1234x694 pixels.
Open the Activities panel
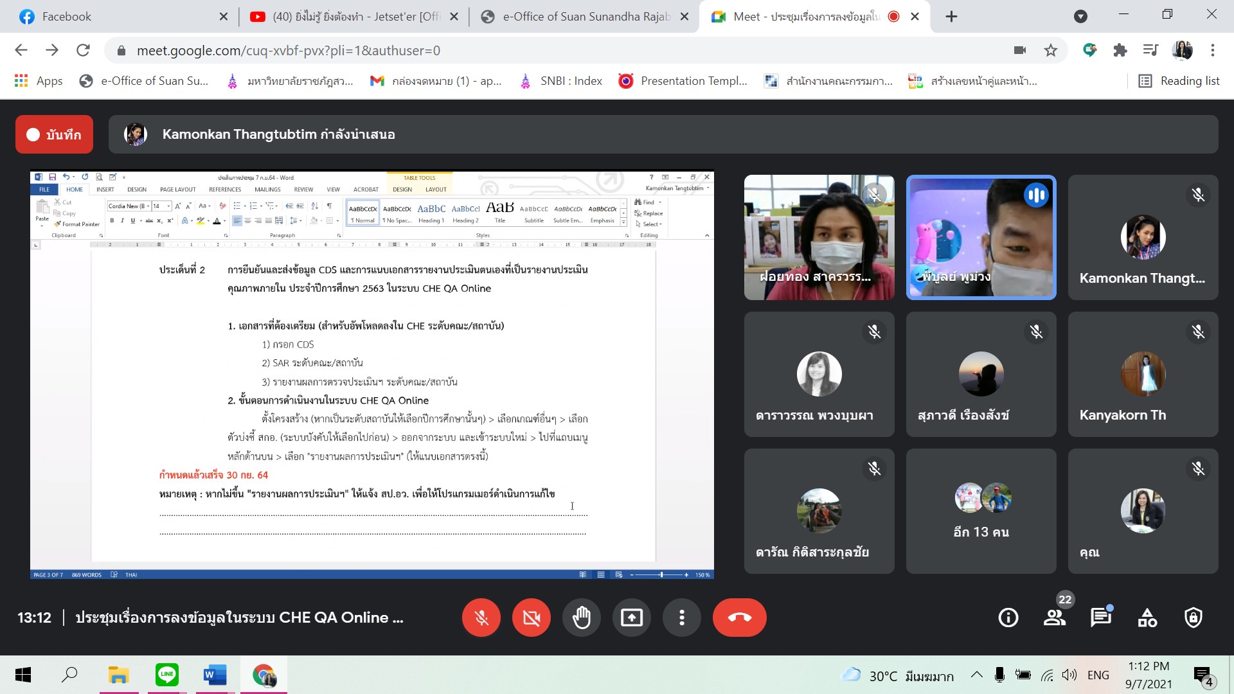[x=1147, y=618]
